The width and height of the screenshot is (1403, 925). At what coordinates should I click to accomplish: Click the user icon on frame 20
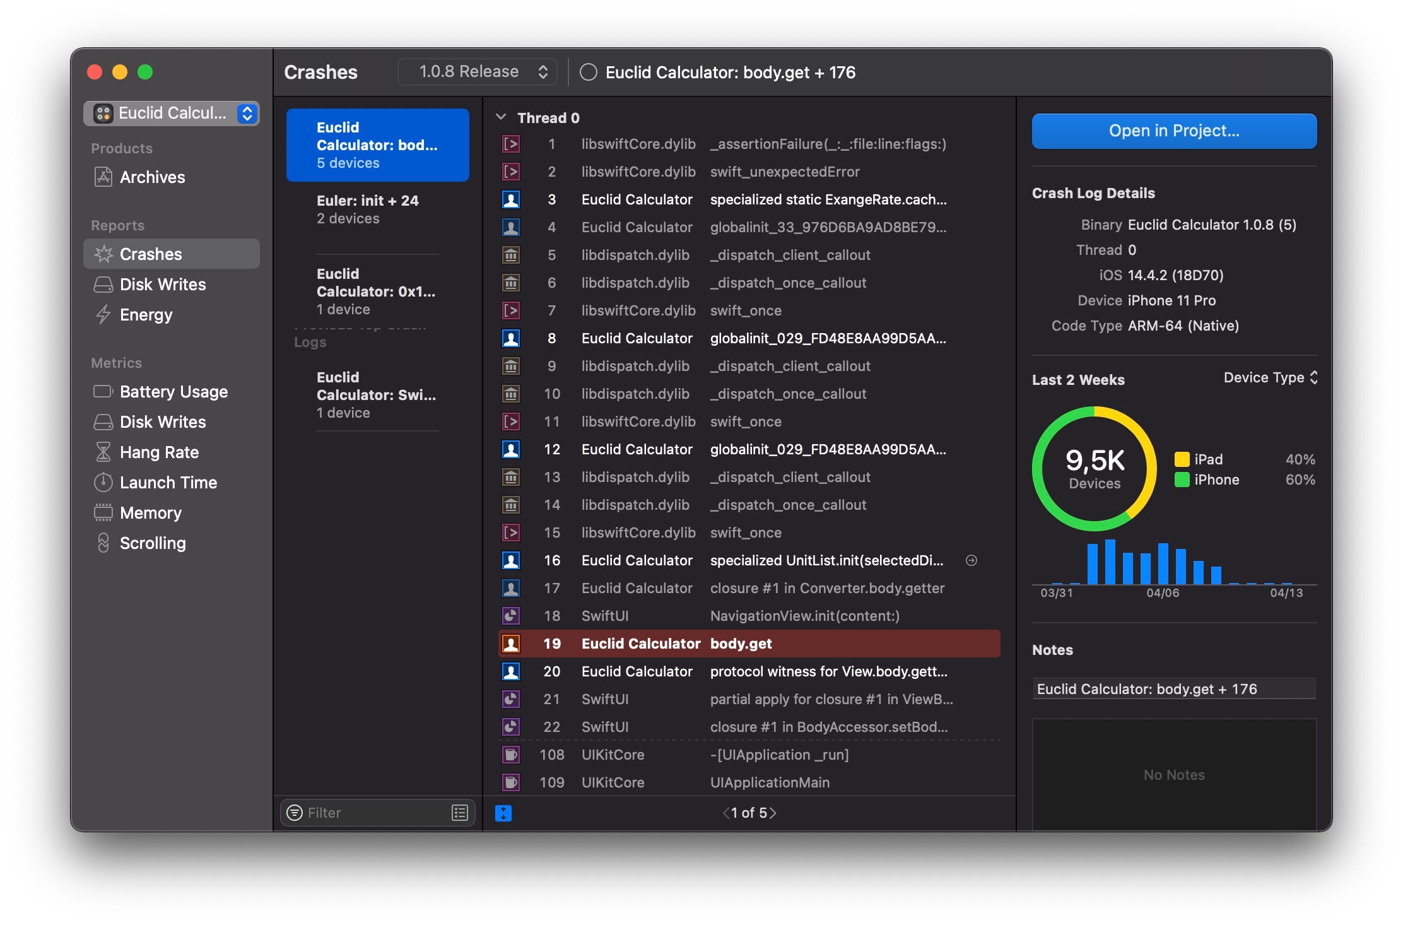511,671
